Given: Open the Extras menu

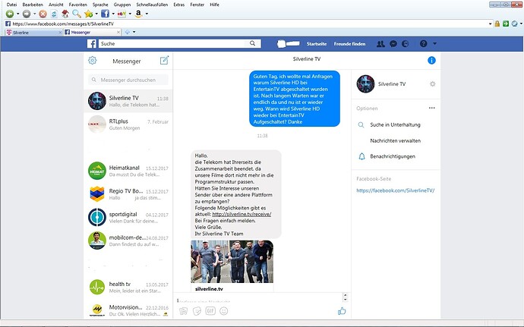Looking at the screenshot, I should click(x=178, y=5).
